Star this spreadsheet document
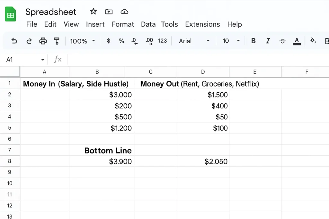Image resolution: width=329 pixels, height=219 pixels. point(93,12)
